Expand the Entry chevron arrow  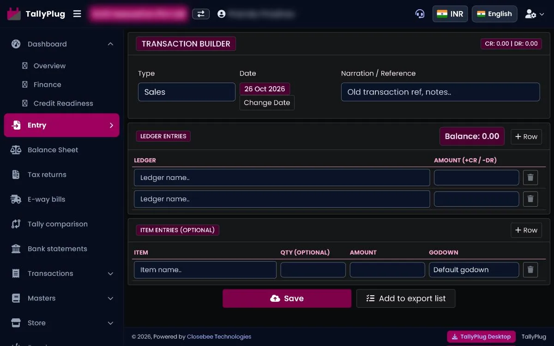111,125
